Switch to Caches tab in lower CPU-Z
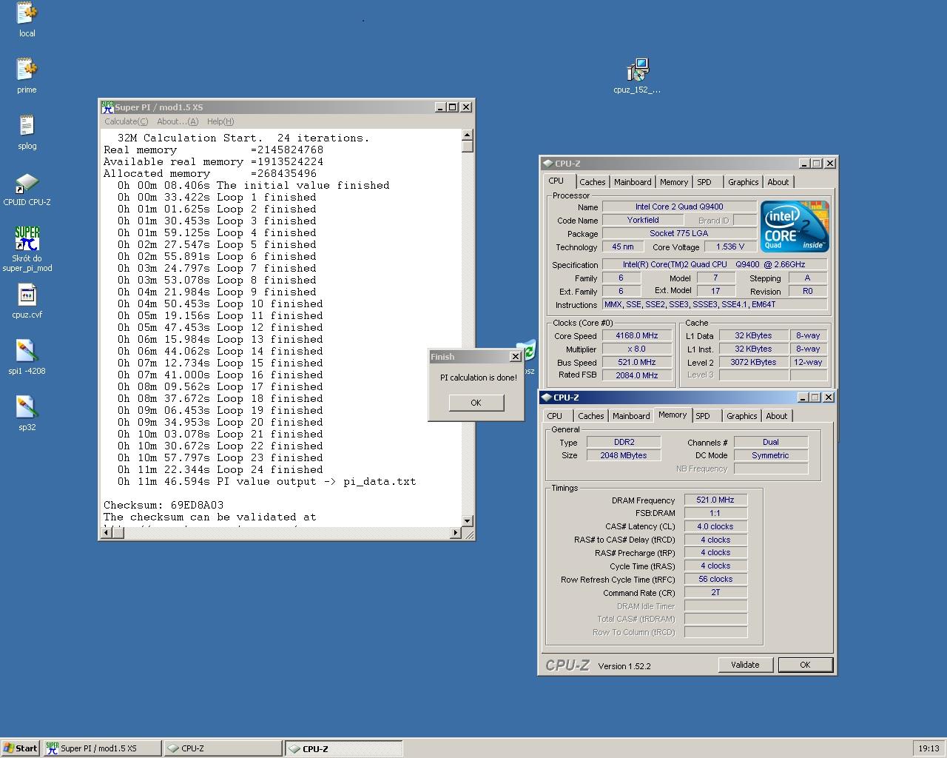 click(590, 416)
